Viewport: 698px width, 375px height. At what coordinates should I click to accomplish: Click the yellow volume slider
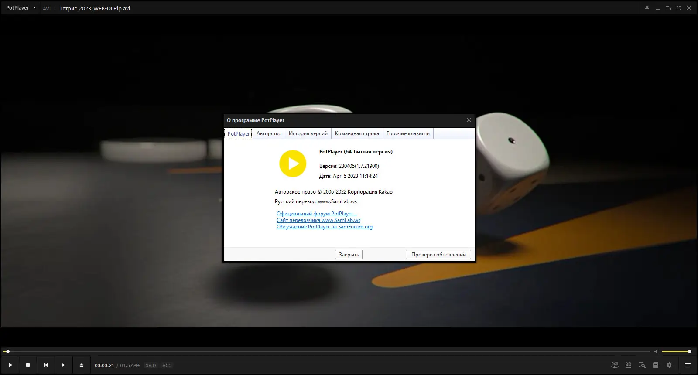(x=676, y=351)
